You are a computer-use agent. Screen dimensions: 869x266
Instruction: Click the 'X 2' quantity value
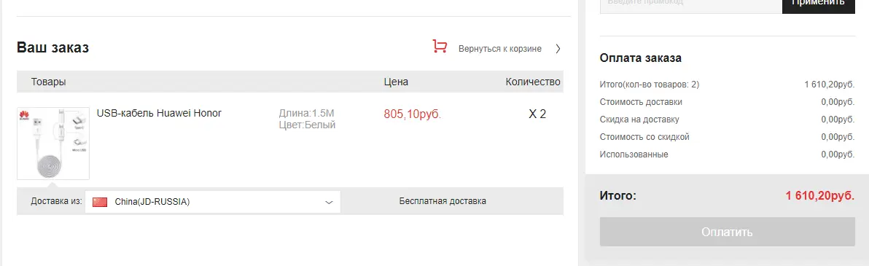point(537,114)
